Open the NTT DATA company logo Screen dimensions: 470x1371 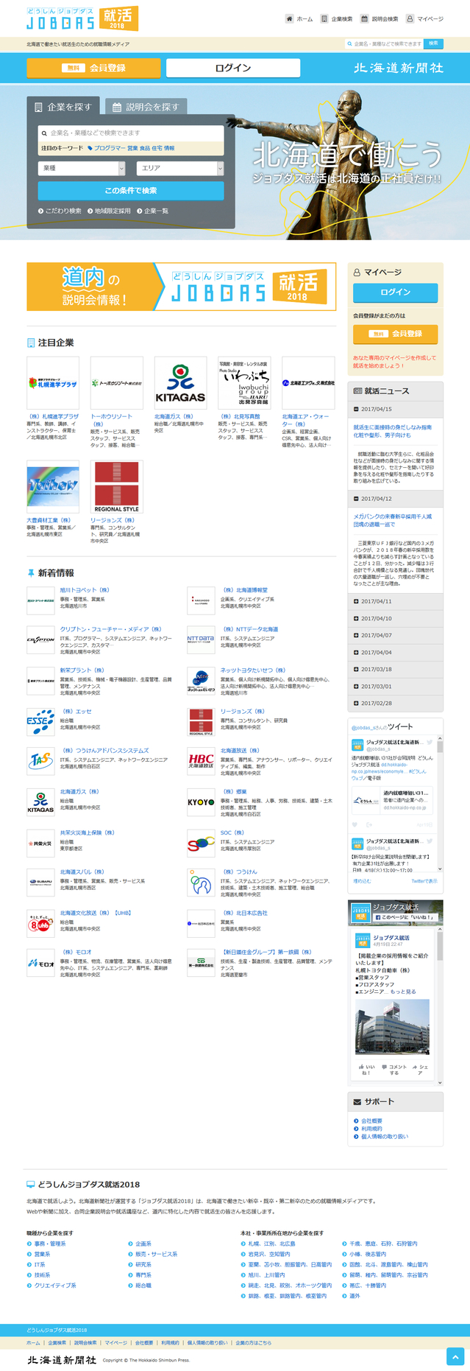click(201, 639)
